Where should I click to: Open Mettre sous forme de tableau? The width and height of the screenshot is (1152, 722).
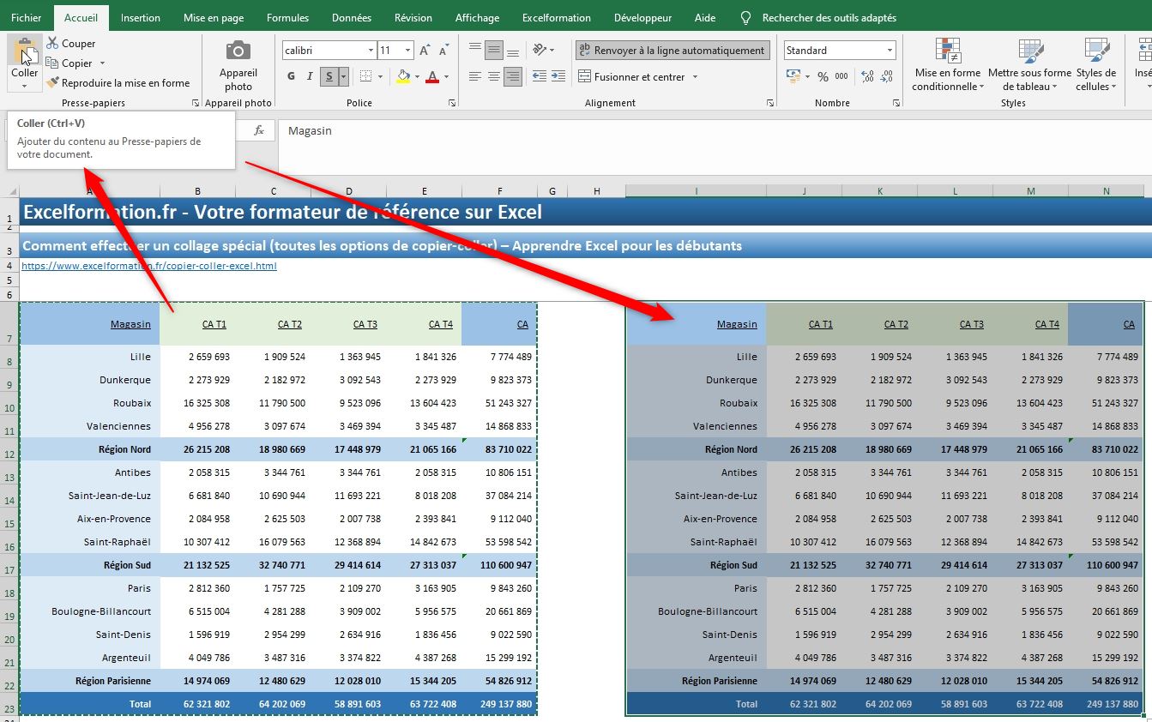point(1029,64)
